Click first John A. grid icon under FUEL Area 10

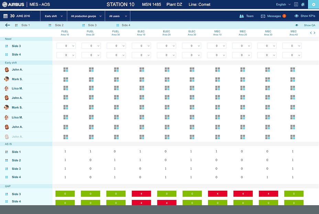(x=66, y=70)
